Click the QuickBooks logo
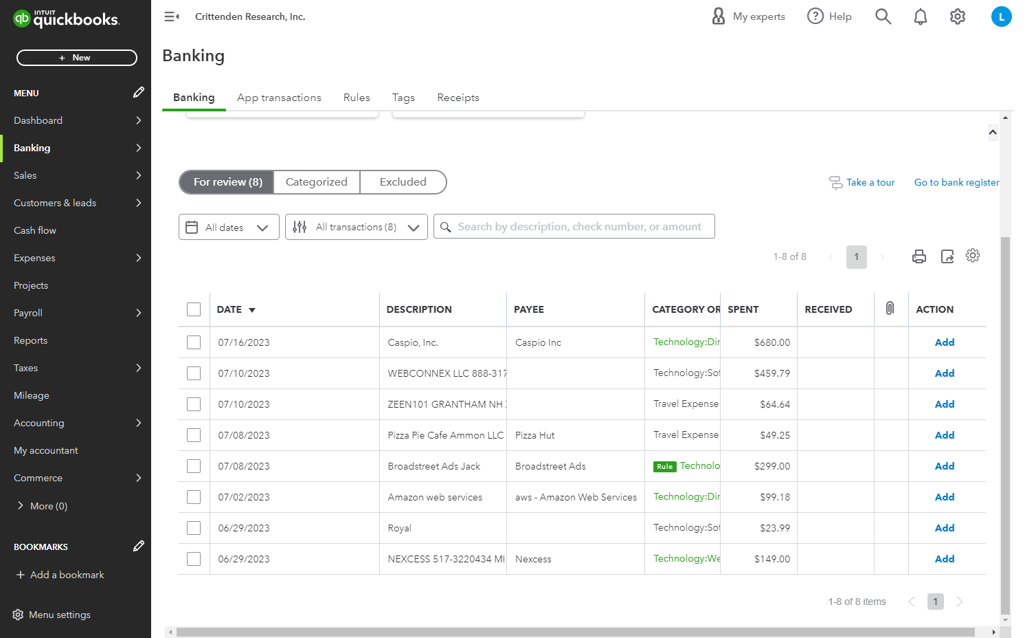 click(67, 19)
